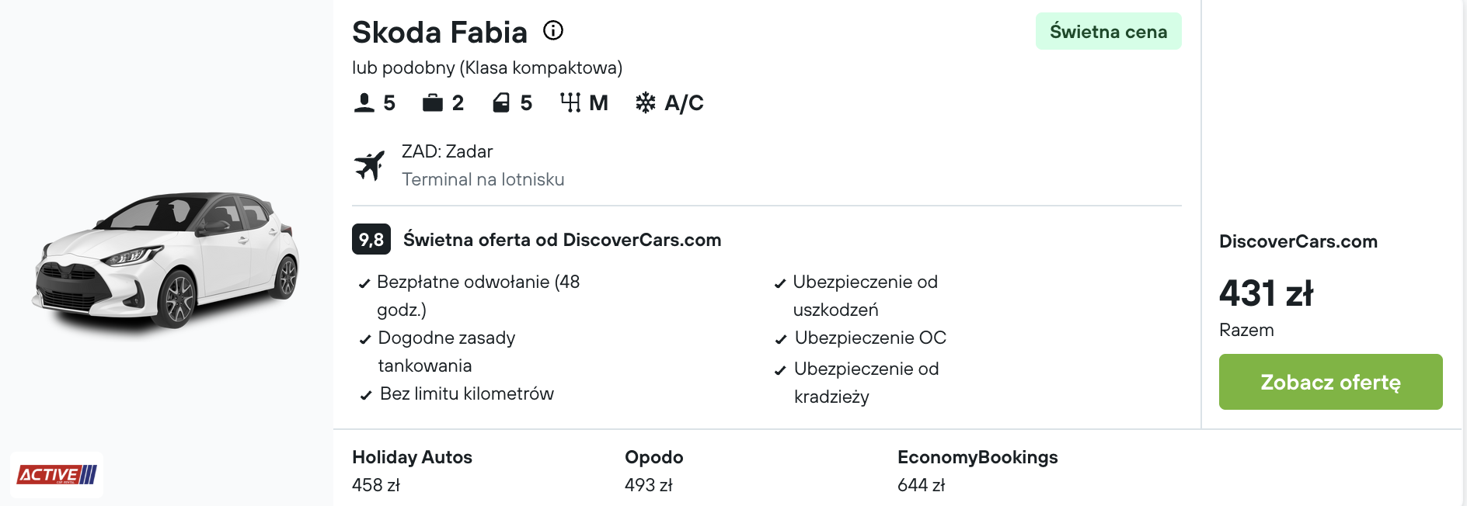Click the airplane pickup location icon
Screen dimensions: 1467x506
[x=370, y=165]
